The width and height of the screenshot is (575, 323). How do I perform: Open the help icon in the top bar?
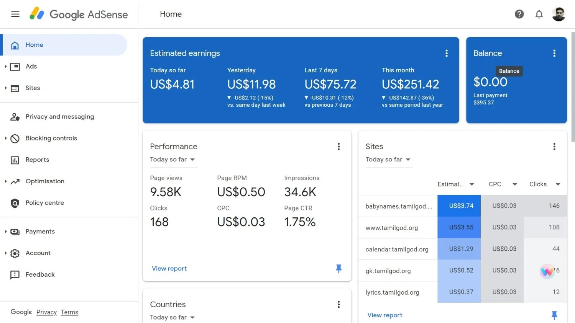(519, 14)
